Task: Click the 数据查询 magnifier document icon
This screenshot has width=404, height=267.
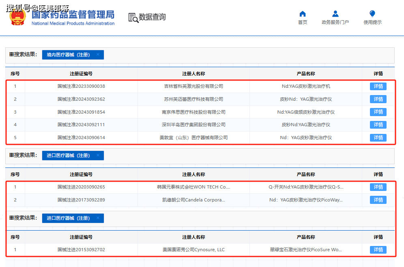Action: pos(133,18)
